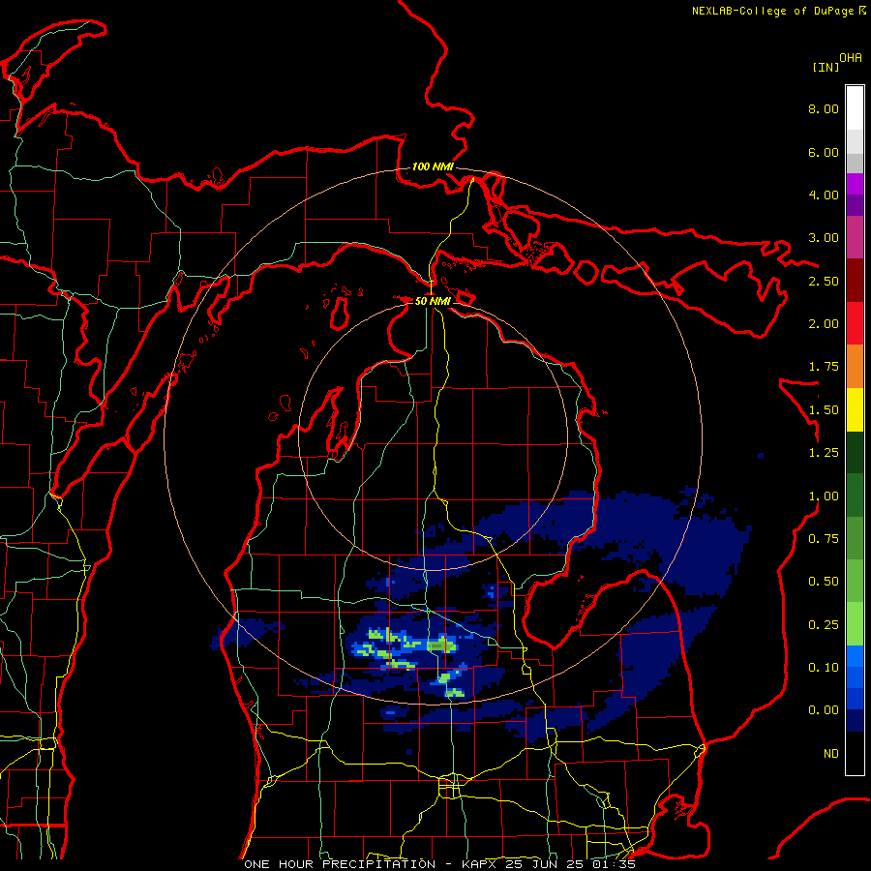Click the 0.50 legend value
The width and height of the screenshot is (871, 871).
click(x=824, y=582)
